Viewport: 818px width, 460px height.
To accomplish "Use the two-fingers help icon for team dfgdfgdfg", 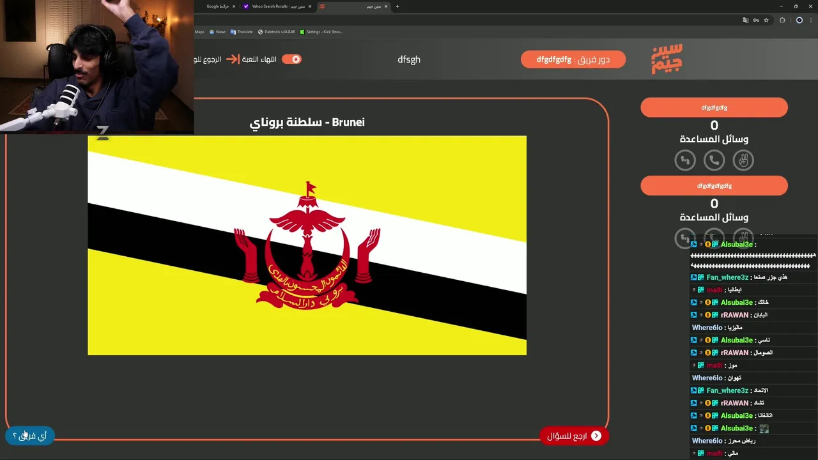I will (x=743, y=160).
